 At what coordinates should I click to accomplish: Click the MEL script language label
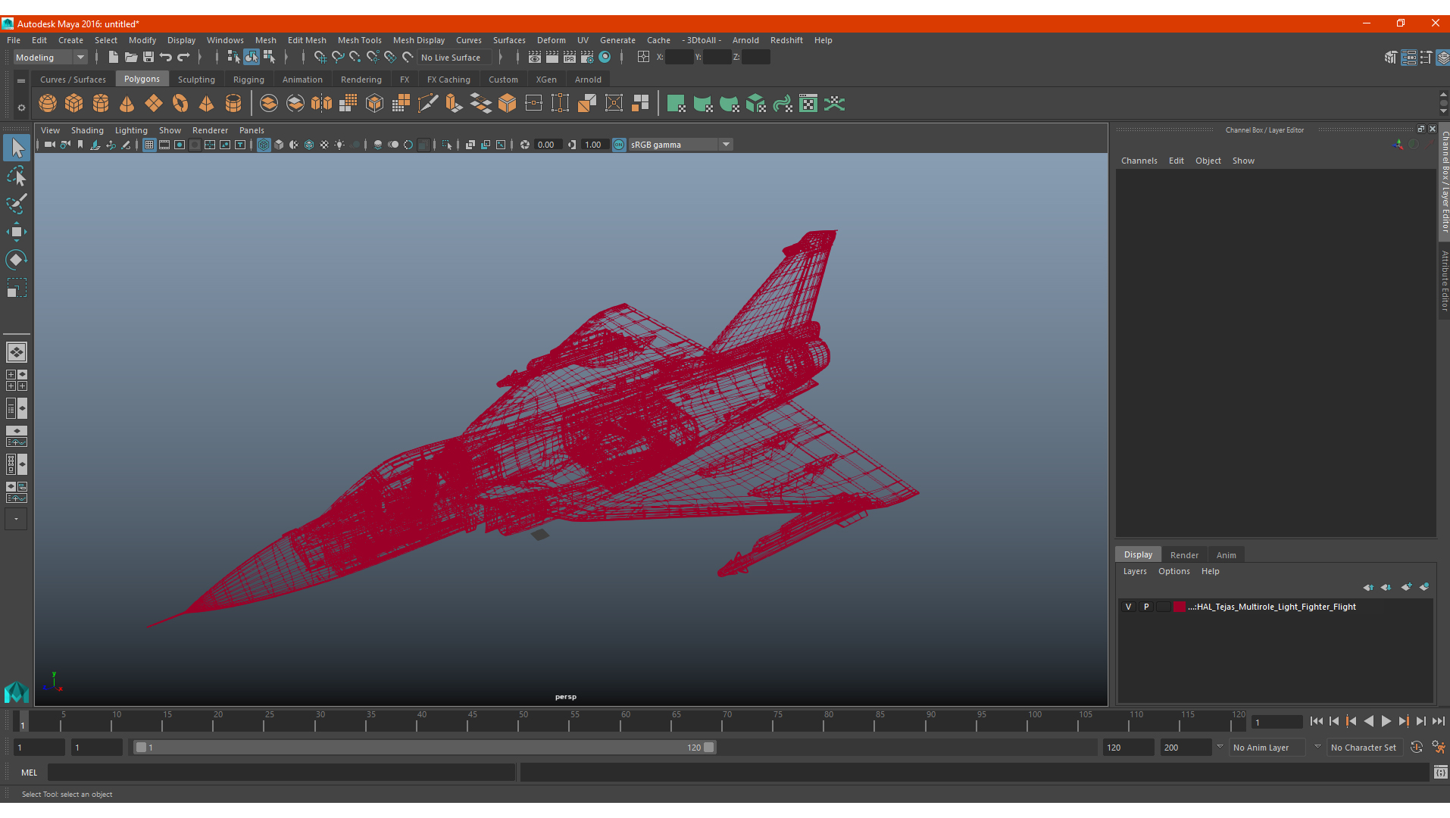click(x=29, y=773)
